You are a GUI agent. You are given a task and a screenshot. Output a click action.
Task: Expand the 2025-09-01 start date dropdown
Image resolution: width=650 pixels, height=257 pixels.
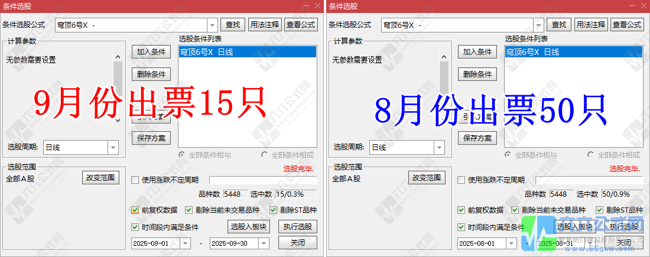(184, 243)
